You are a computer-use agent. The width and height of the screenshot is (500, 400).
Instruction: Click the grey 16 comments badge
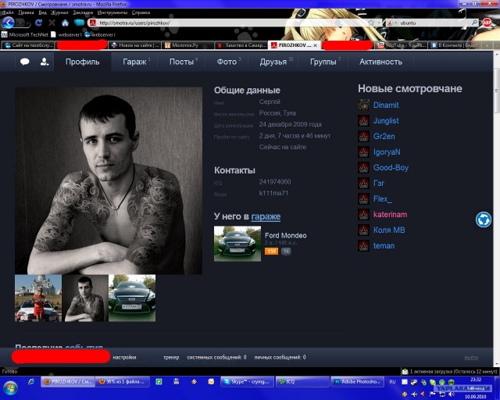coord(286,251)
